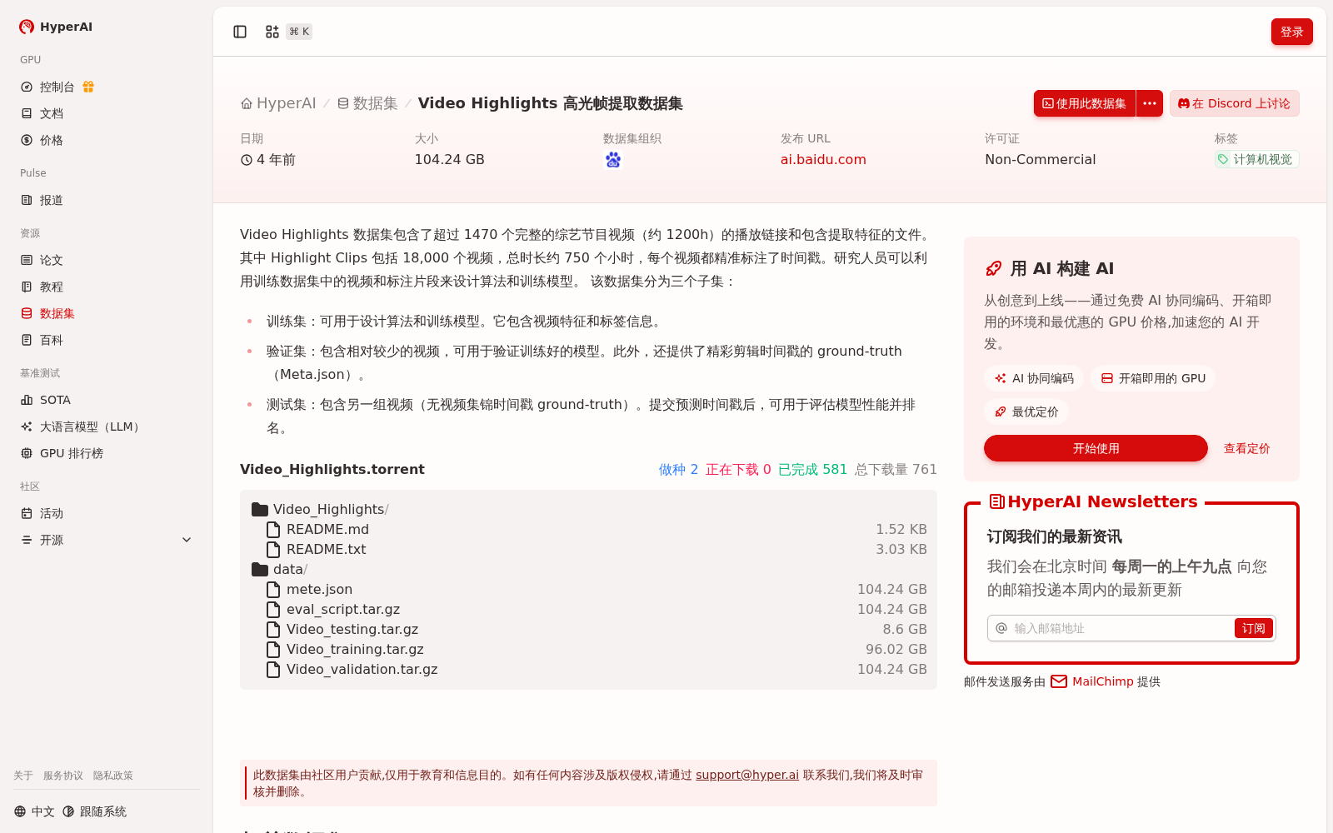This screenshot has height=833, width=1333.
Task: Click the newsletter icon by HyperAI Newsletters
Action: pyautogui.click(x=996, y=501)
